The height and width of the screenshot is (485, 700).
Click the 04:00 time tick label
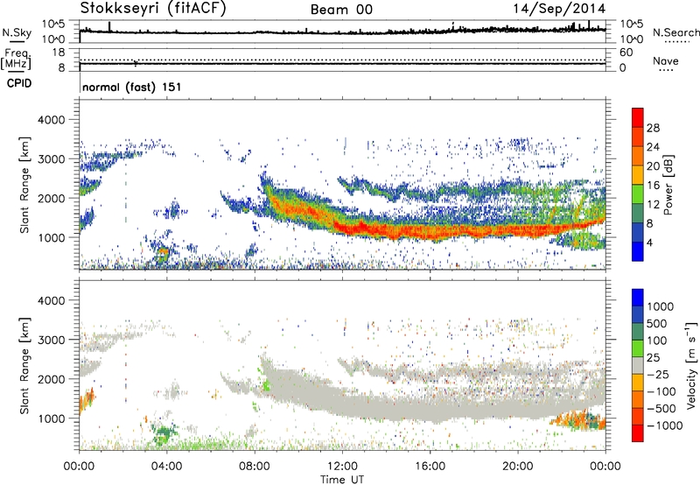click(167, 467)
